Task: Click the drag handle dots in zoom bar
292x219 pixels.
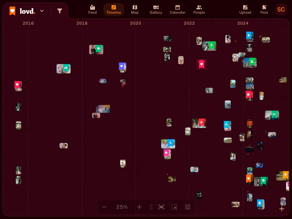Action: click(151, 207)
